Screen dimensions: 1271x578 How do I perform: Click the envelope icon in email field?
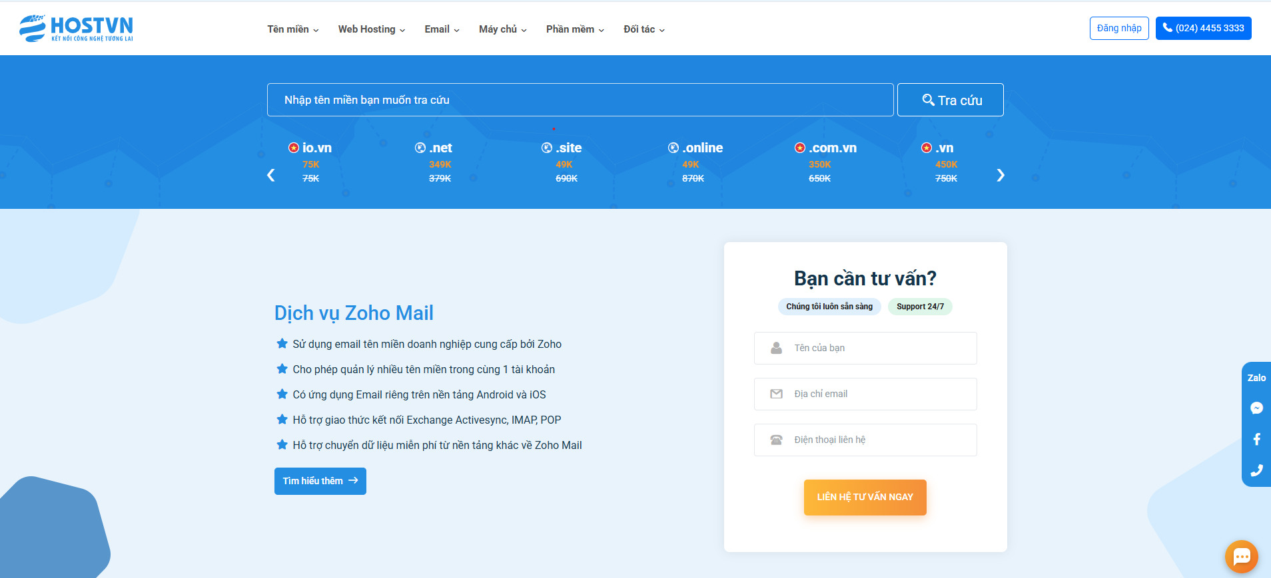(x=776, y=394)
